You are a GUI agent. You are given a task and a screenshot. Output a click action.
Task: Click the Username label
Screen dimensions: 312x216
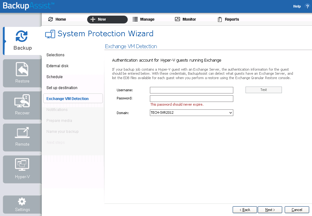[x=125, y=90]
